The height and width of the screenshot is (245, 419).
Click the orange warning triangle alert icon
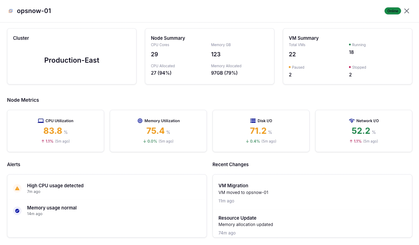(x=17, y=188)
